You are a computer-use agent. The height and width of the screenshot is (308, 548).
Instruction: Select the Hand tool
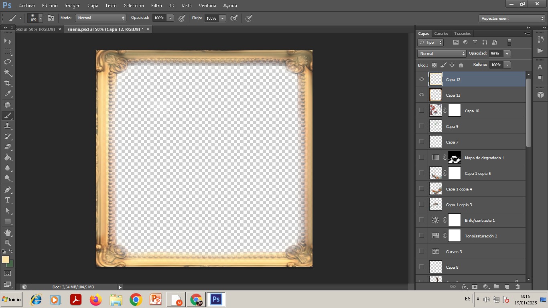(x=8, y=233)
